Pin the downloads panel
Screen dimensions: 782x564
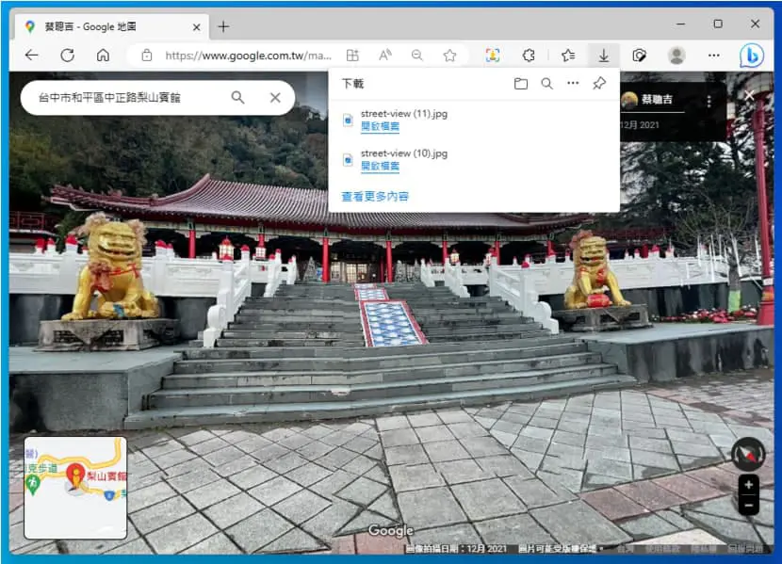point(599,84)
